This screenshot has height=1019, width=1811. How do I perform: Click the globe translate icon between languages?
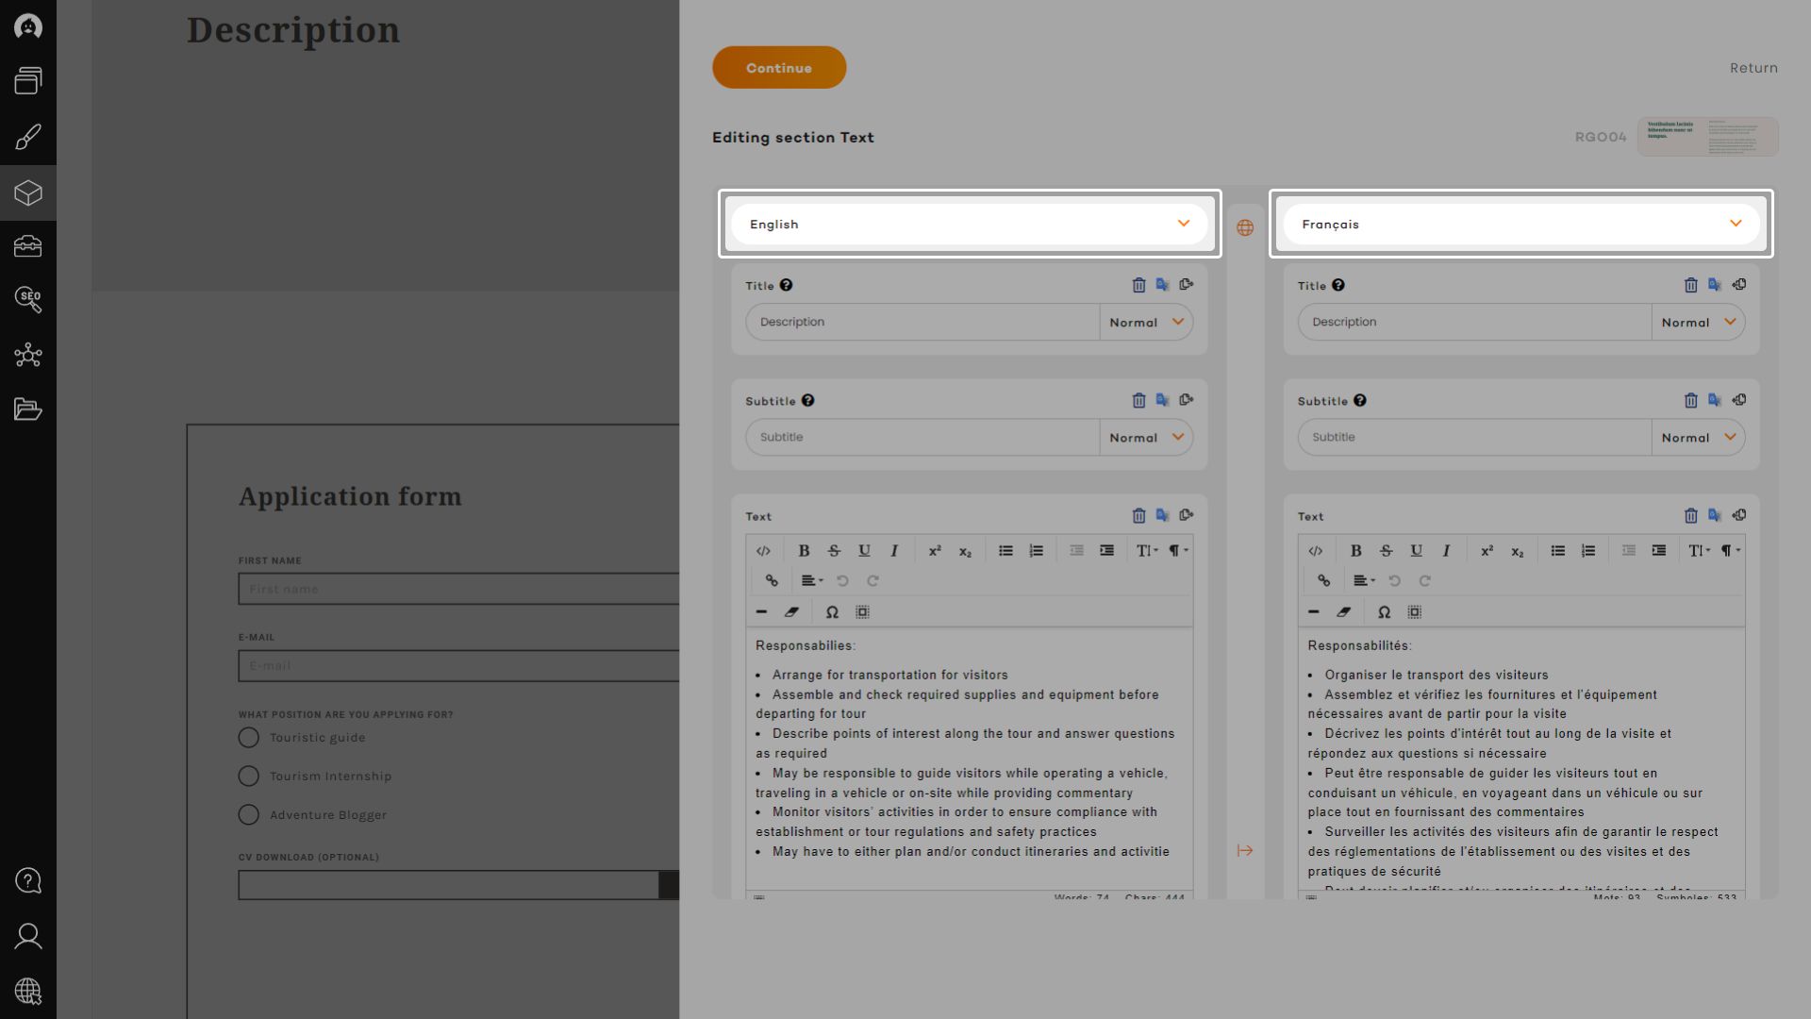[x=1245, y=228]
